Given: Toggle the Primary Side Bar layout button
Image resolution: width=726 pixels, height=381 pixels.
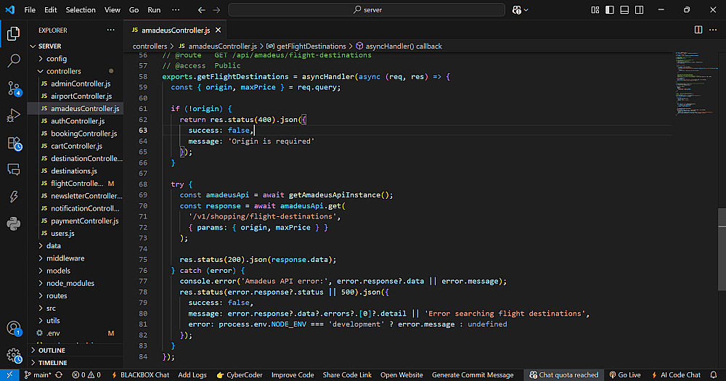Looking at the screenshot, I should click(x=608, y=10).
